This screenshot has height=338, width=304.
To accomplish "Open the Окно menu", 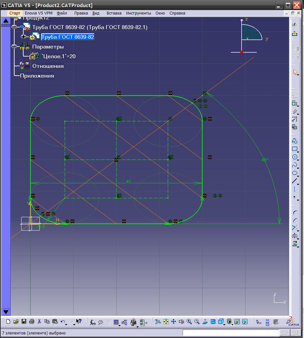I will click(160, 13).
